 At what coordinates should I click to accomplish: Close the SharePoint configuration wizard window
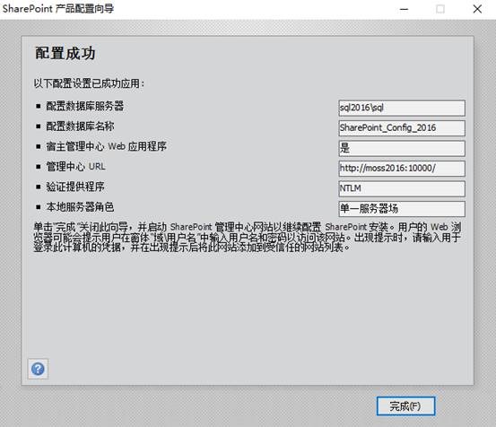(x=477, y=9)
